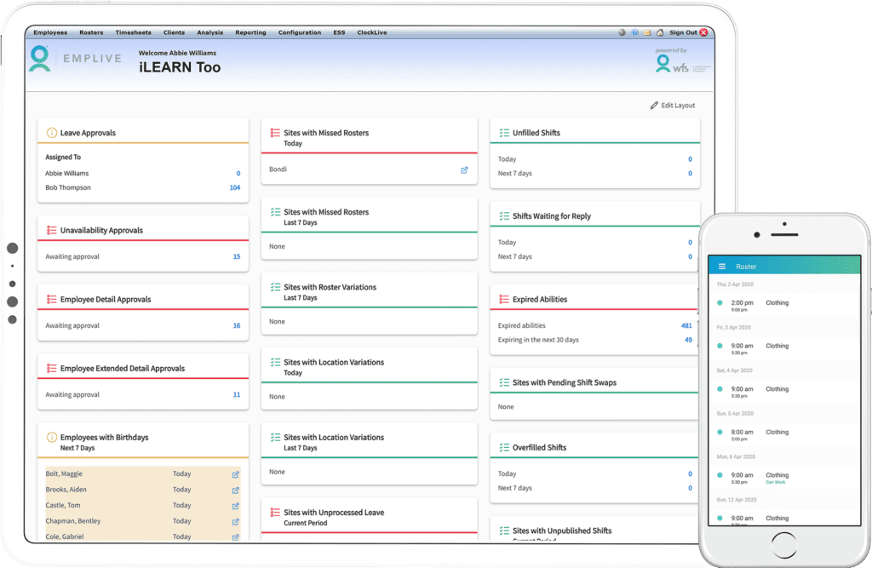
Task: Click the Expired Abilities list icon
Action: point(504,299)
